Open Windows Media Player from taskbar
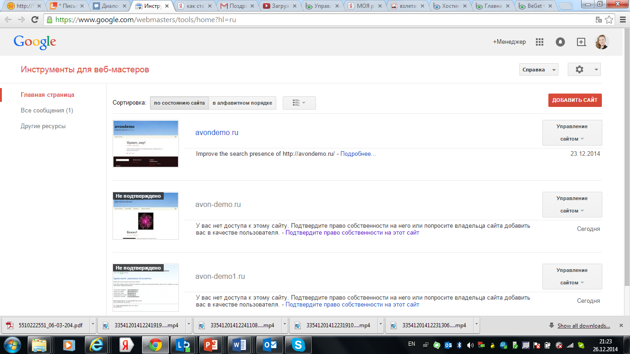 coord(68,345)
